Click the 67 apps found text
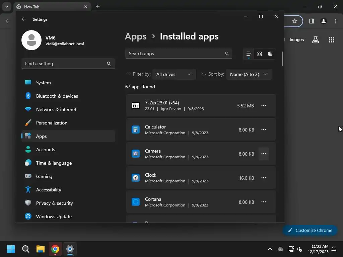The image size is (343, 257). (140, 87)
